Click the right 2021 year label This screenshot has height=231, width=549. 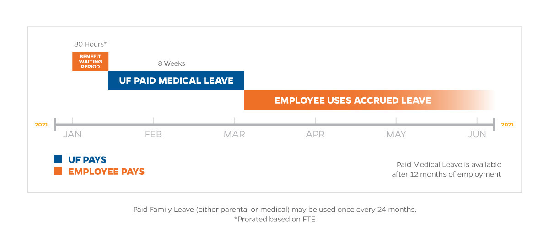tap(507, 125)
